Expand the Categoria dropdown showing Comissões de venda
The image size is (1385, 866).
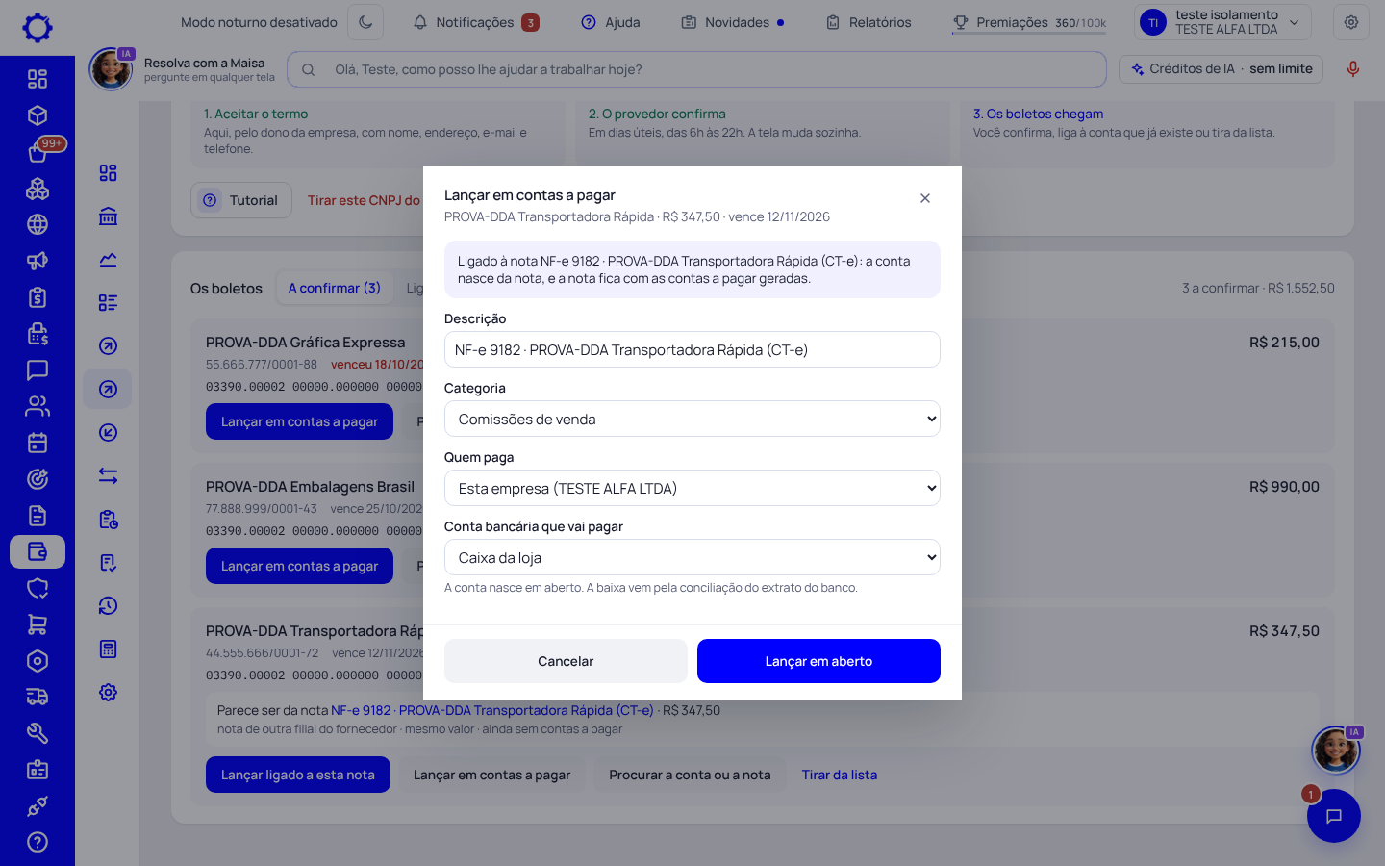pyautogui.click(x=692, y=419)
